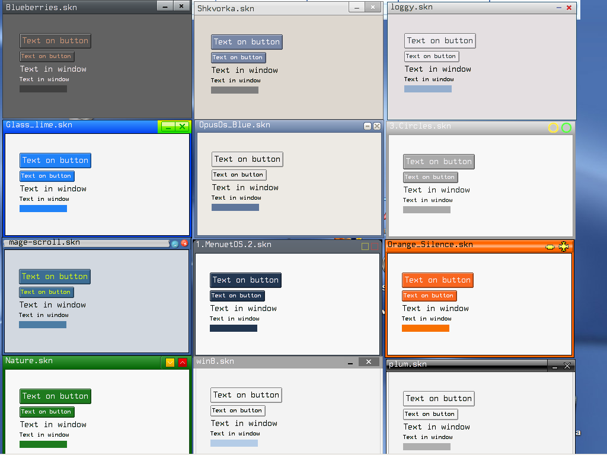
Task: Click the large yellow-text button in mage-scroll window
Action: (x=55, y=277)
